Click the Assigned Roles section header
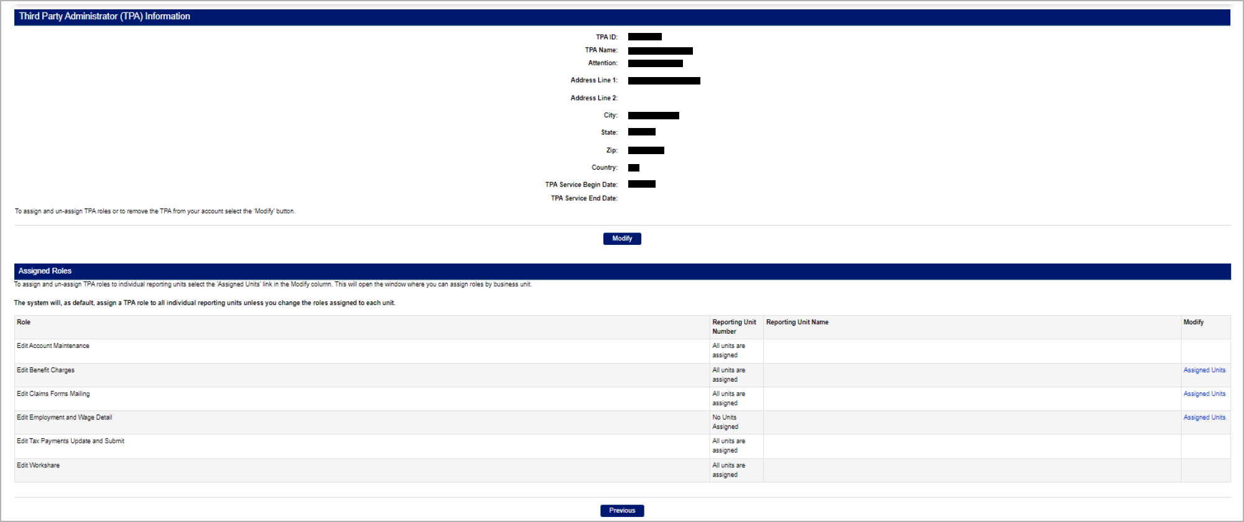Image resolution: width=1244 pixels, height=522 pixels. tap(45, 272)
